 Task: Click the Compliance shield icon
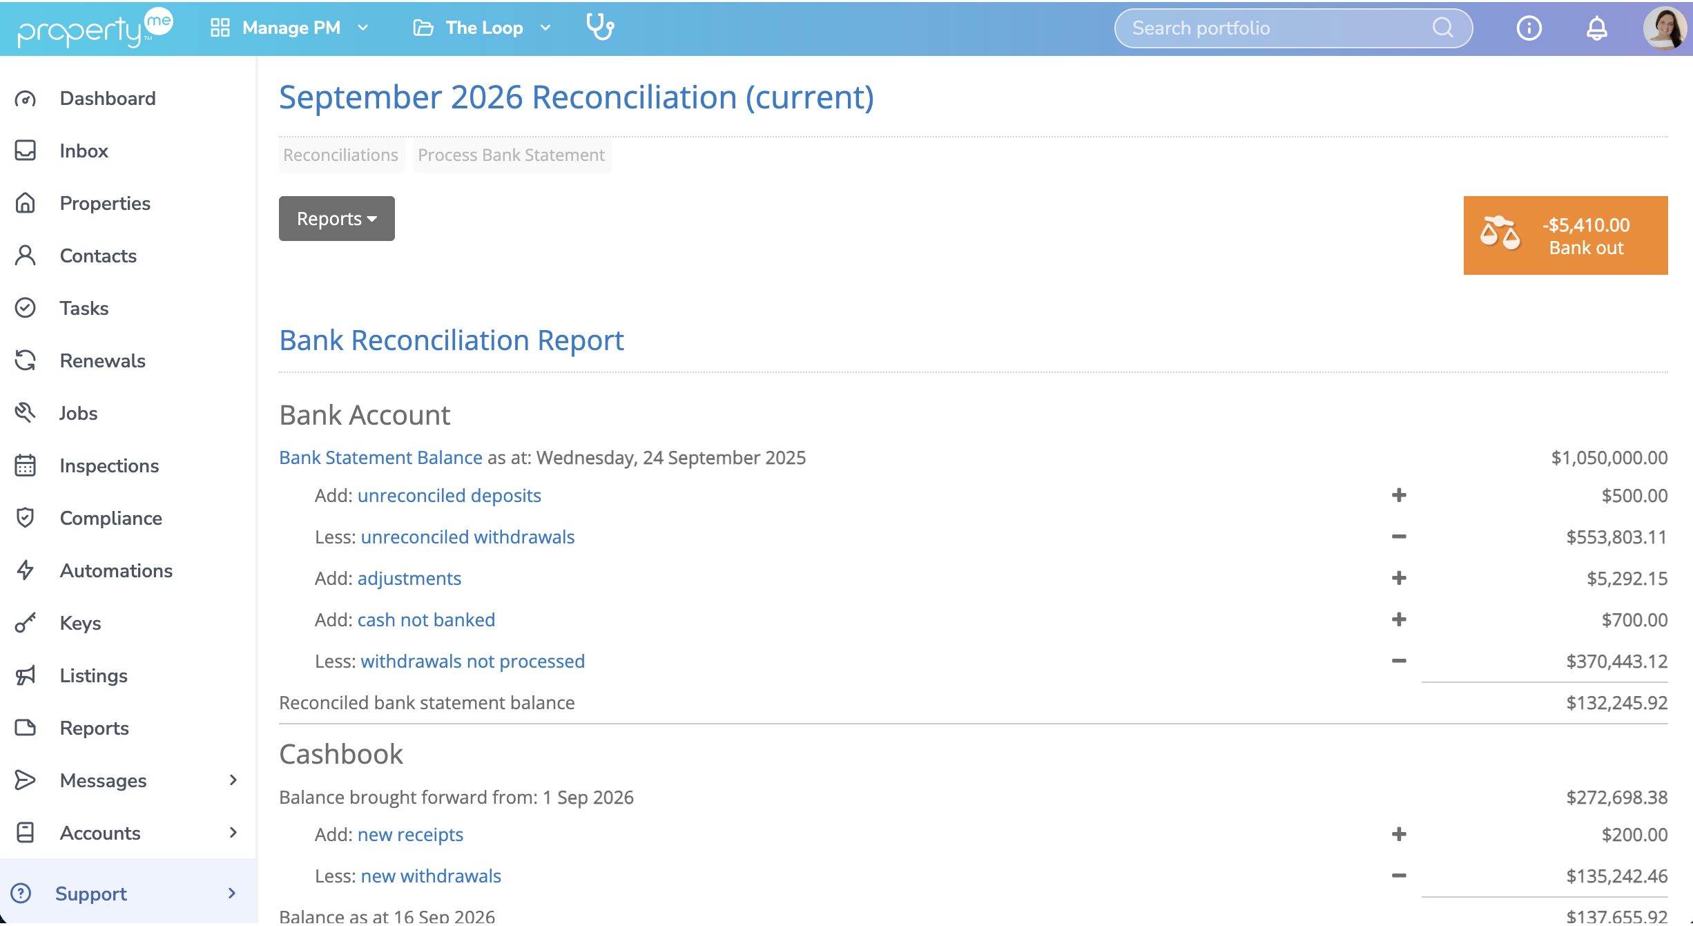[x=26, y=518]
